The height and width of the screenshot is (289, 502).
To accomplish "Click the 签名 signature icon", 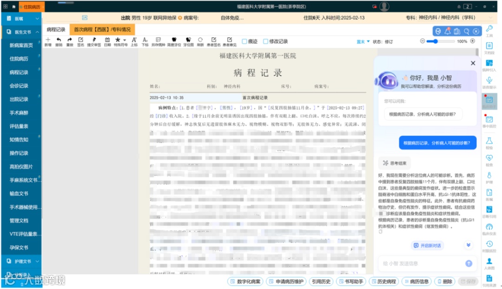I will pos(81,40).
